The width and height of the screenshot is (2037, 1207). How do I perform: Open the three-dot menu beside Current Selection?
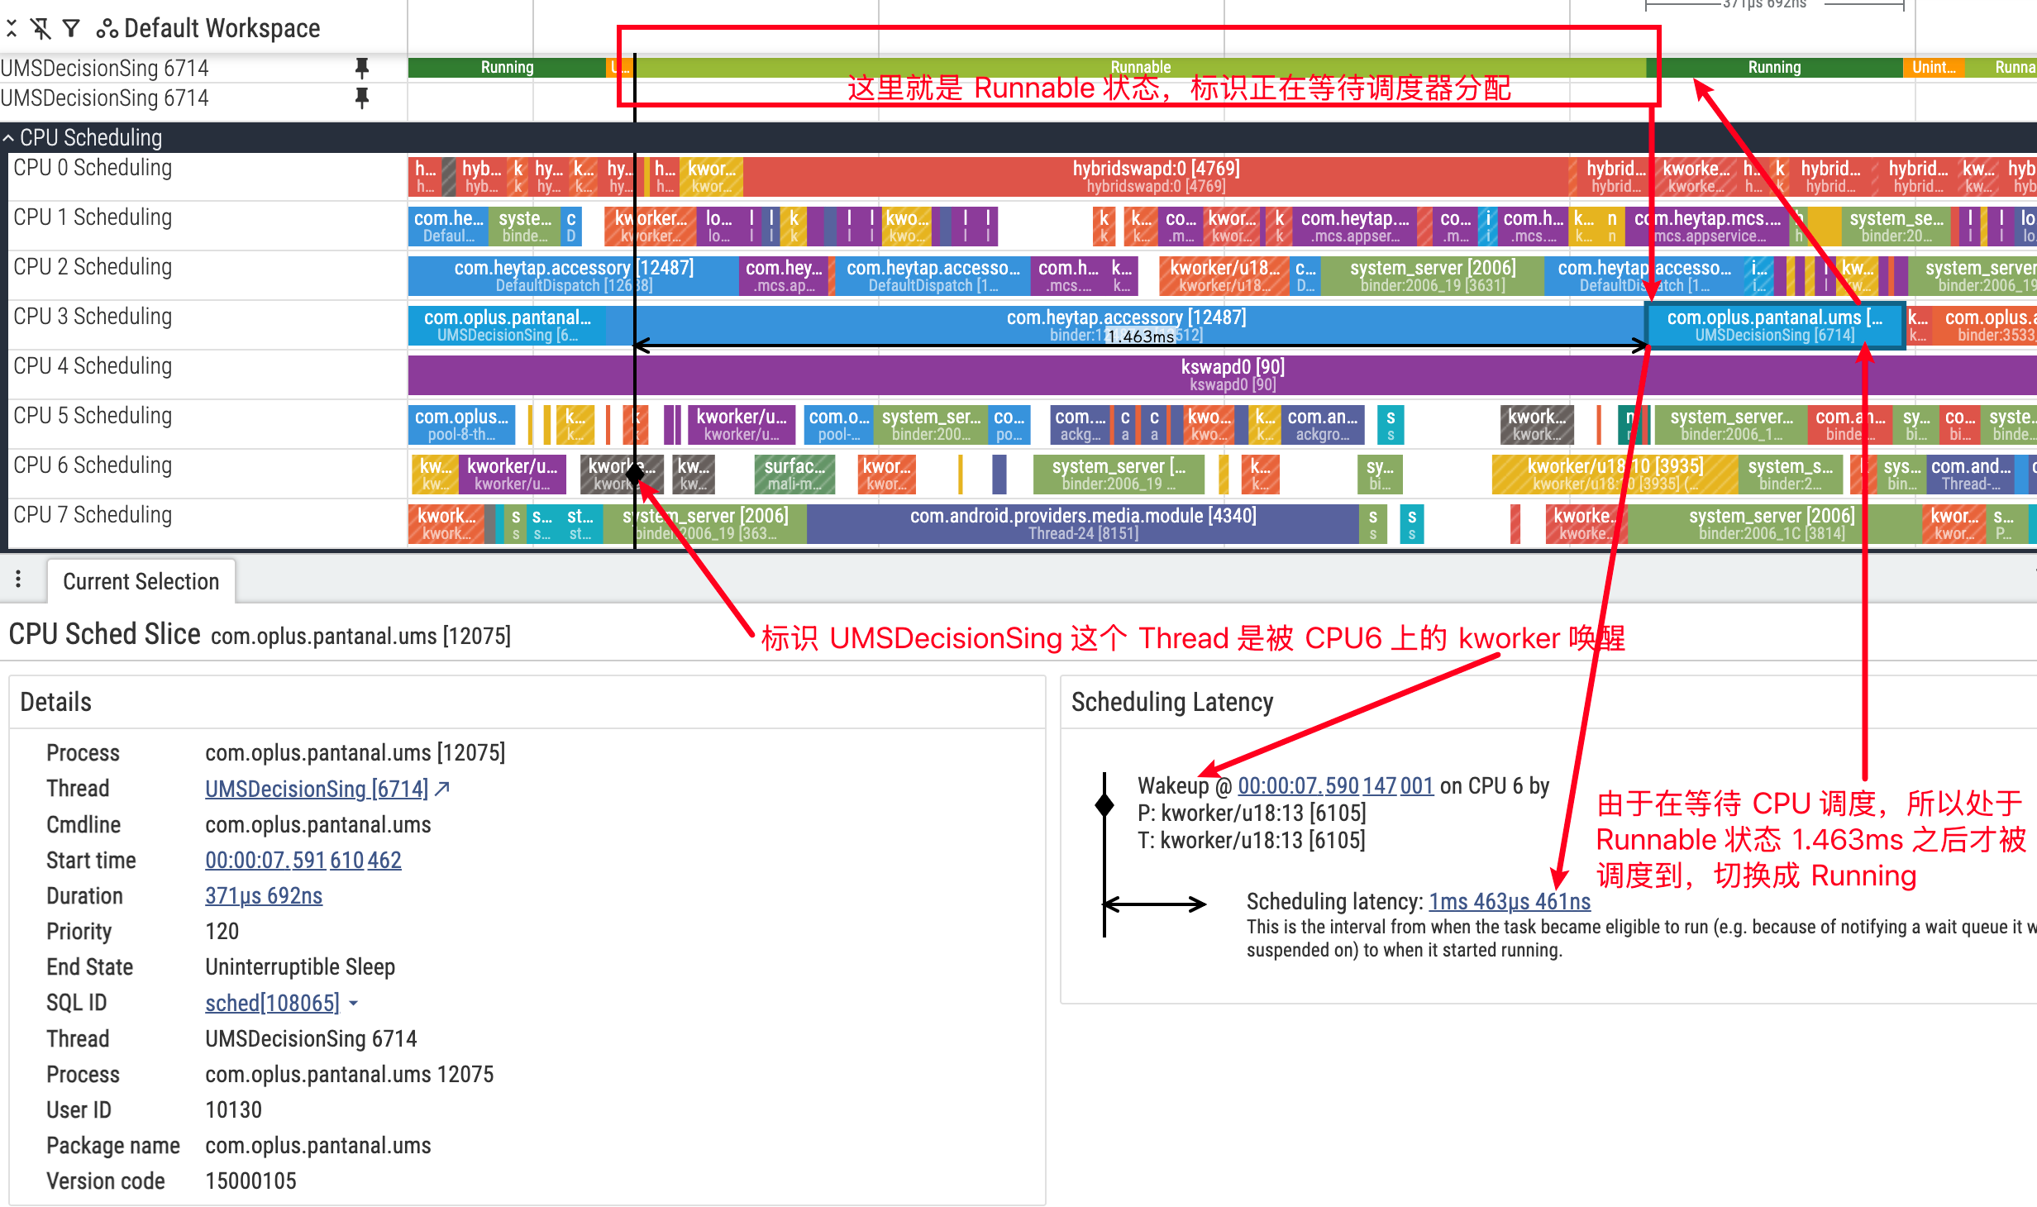(18, 580)
